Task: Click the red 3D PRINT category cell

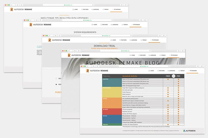Action: [112, 112]
